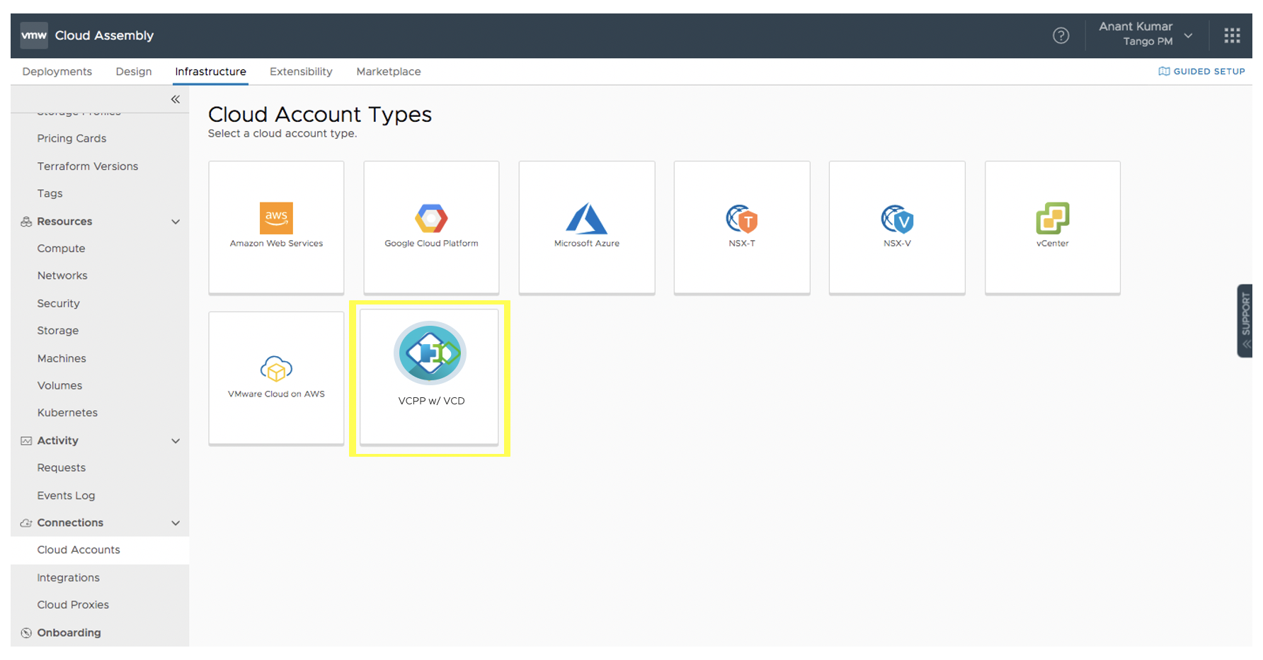
Task: Pick the NSX-V cloud account icon
Action: (x=897, y=219)
